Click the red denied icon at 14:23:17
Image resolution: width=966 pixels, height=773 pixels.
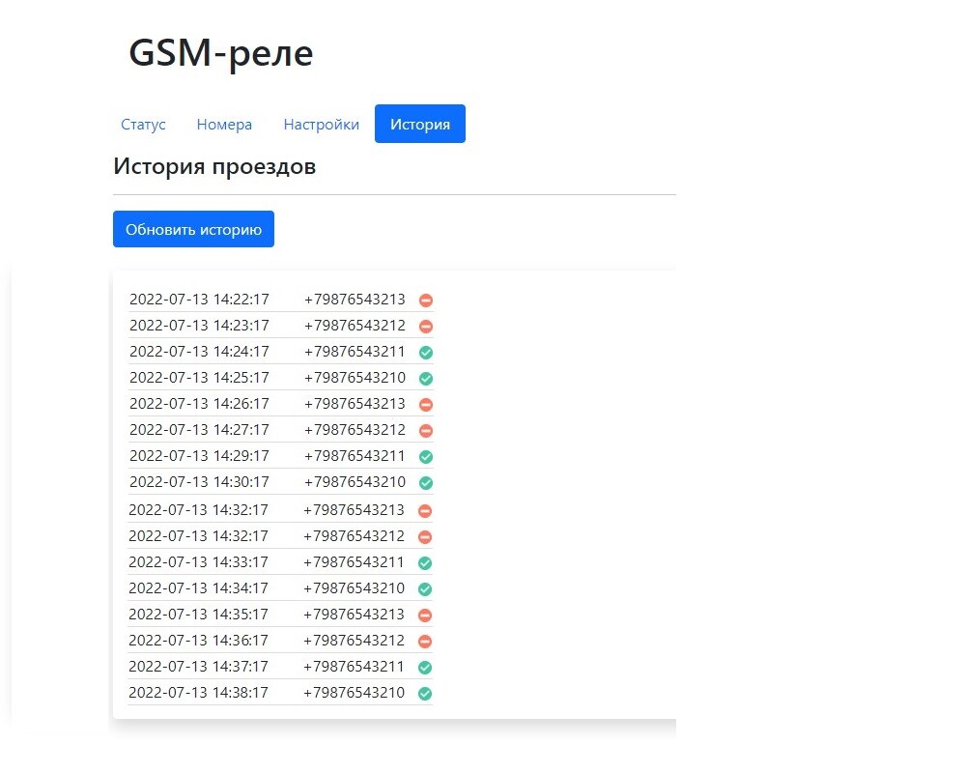(426, 327)
